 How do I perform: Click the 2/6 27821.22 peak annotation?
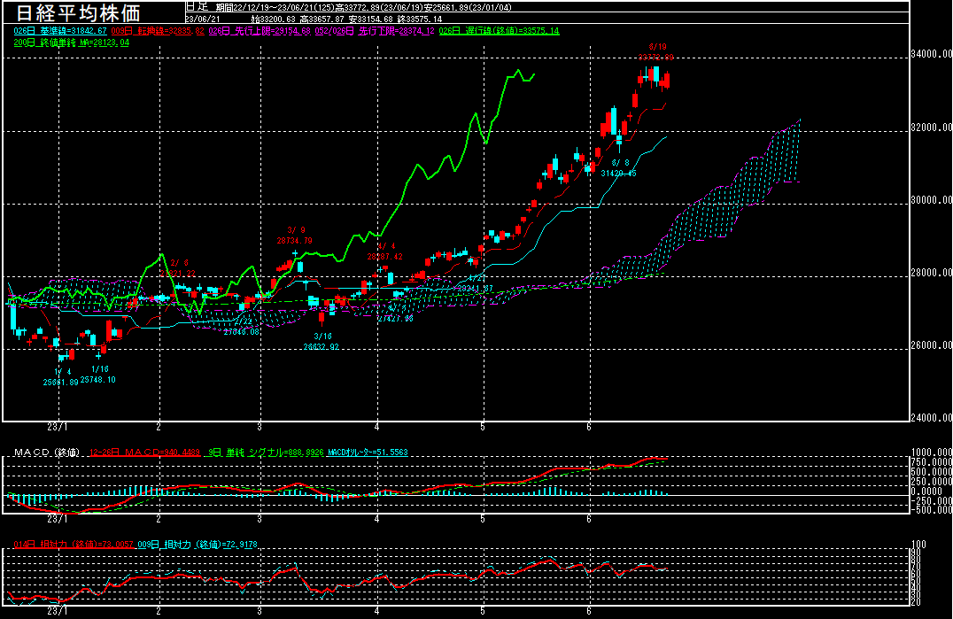click(x=178, y=268)
